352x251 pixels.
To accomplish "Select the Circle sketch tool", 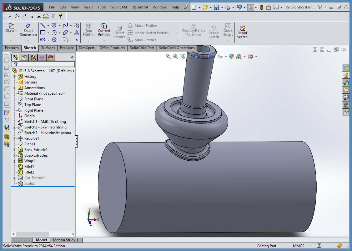I will 54,25.
